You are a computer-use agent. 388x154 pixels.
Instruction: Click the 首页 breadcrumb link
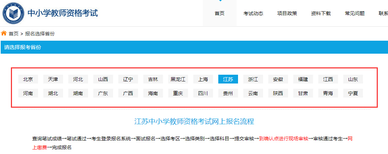tap(14, 34)
